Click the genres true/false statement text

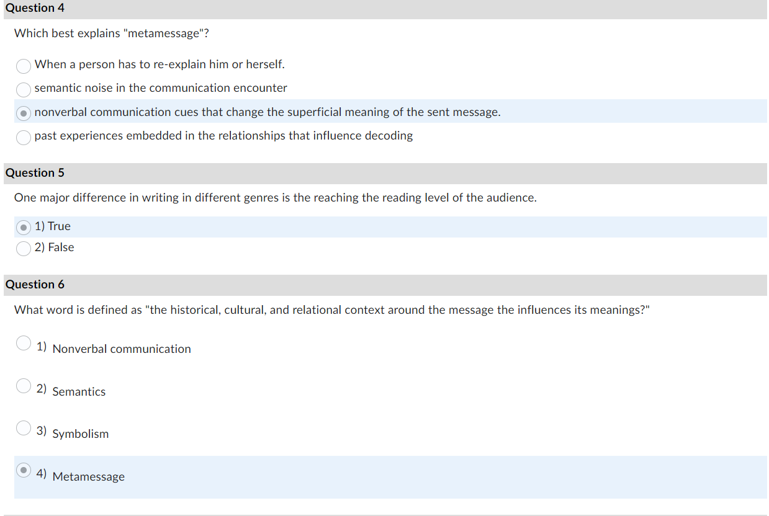[205, 197]
